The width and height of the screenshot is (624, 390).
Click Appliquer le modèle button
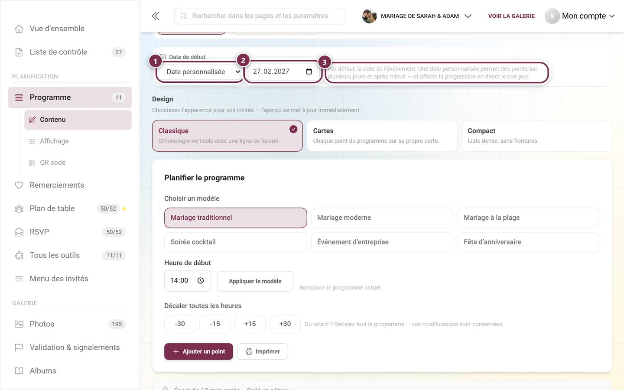pos(255,281)
